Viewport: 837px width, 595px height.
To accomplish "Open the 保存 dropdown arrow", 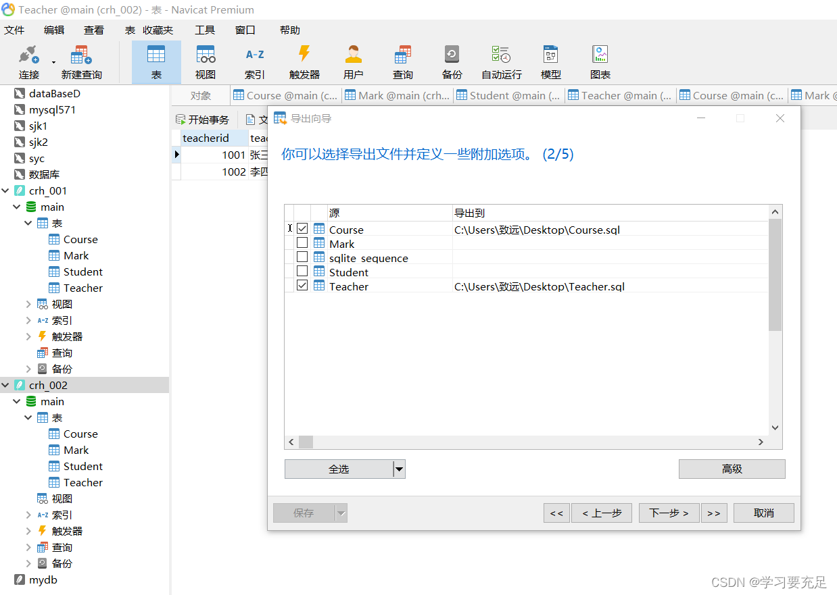I will pos(341,513).
